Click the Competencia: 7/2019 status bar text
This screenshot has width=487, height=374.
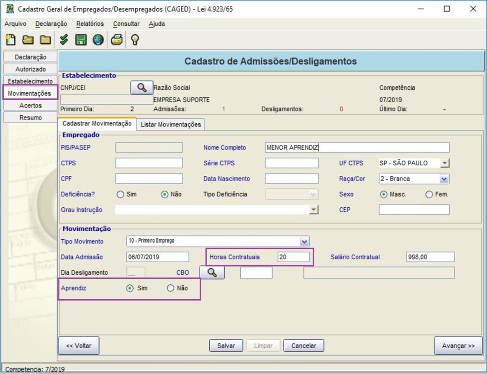click(35, 369)
